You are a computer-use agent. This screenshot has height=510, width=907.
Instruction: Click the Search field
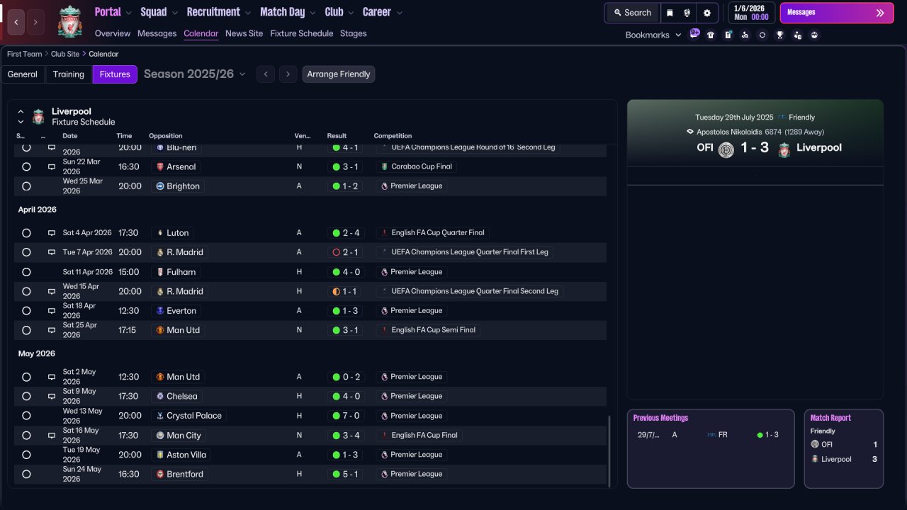click(x=633, y=13)
